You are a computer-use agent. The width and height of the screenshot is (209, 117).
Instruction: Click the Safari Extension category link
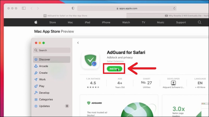[115, 61]
